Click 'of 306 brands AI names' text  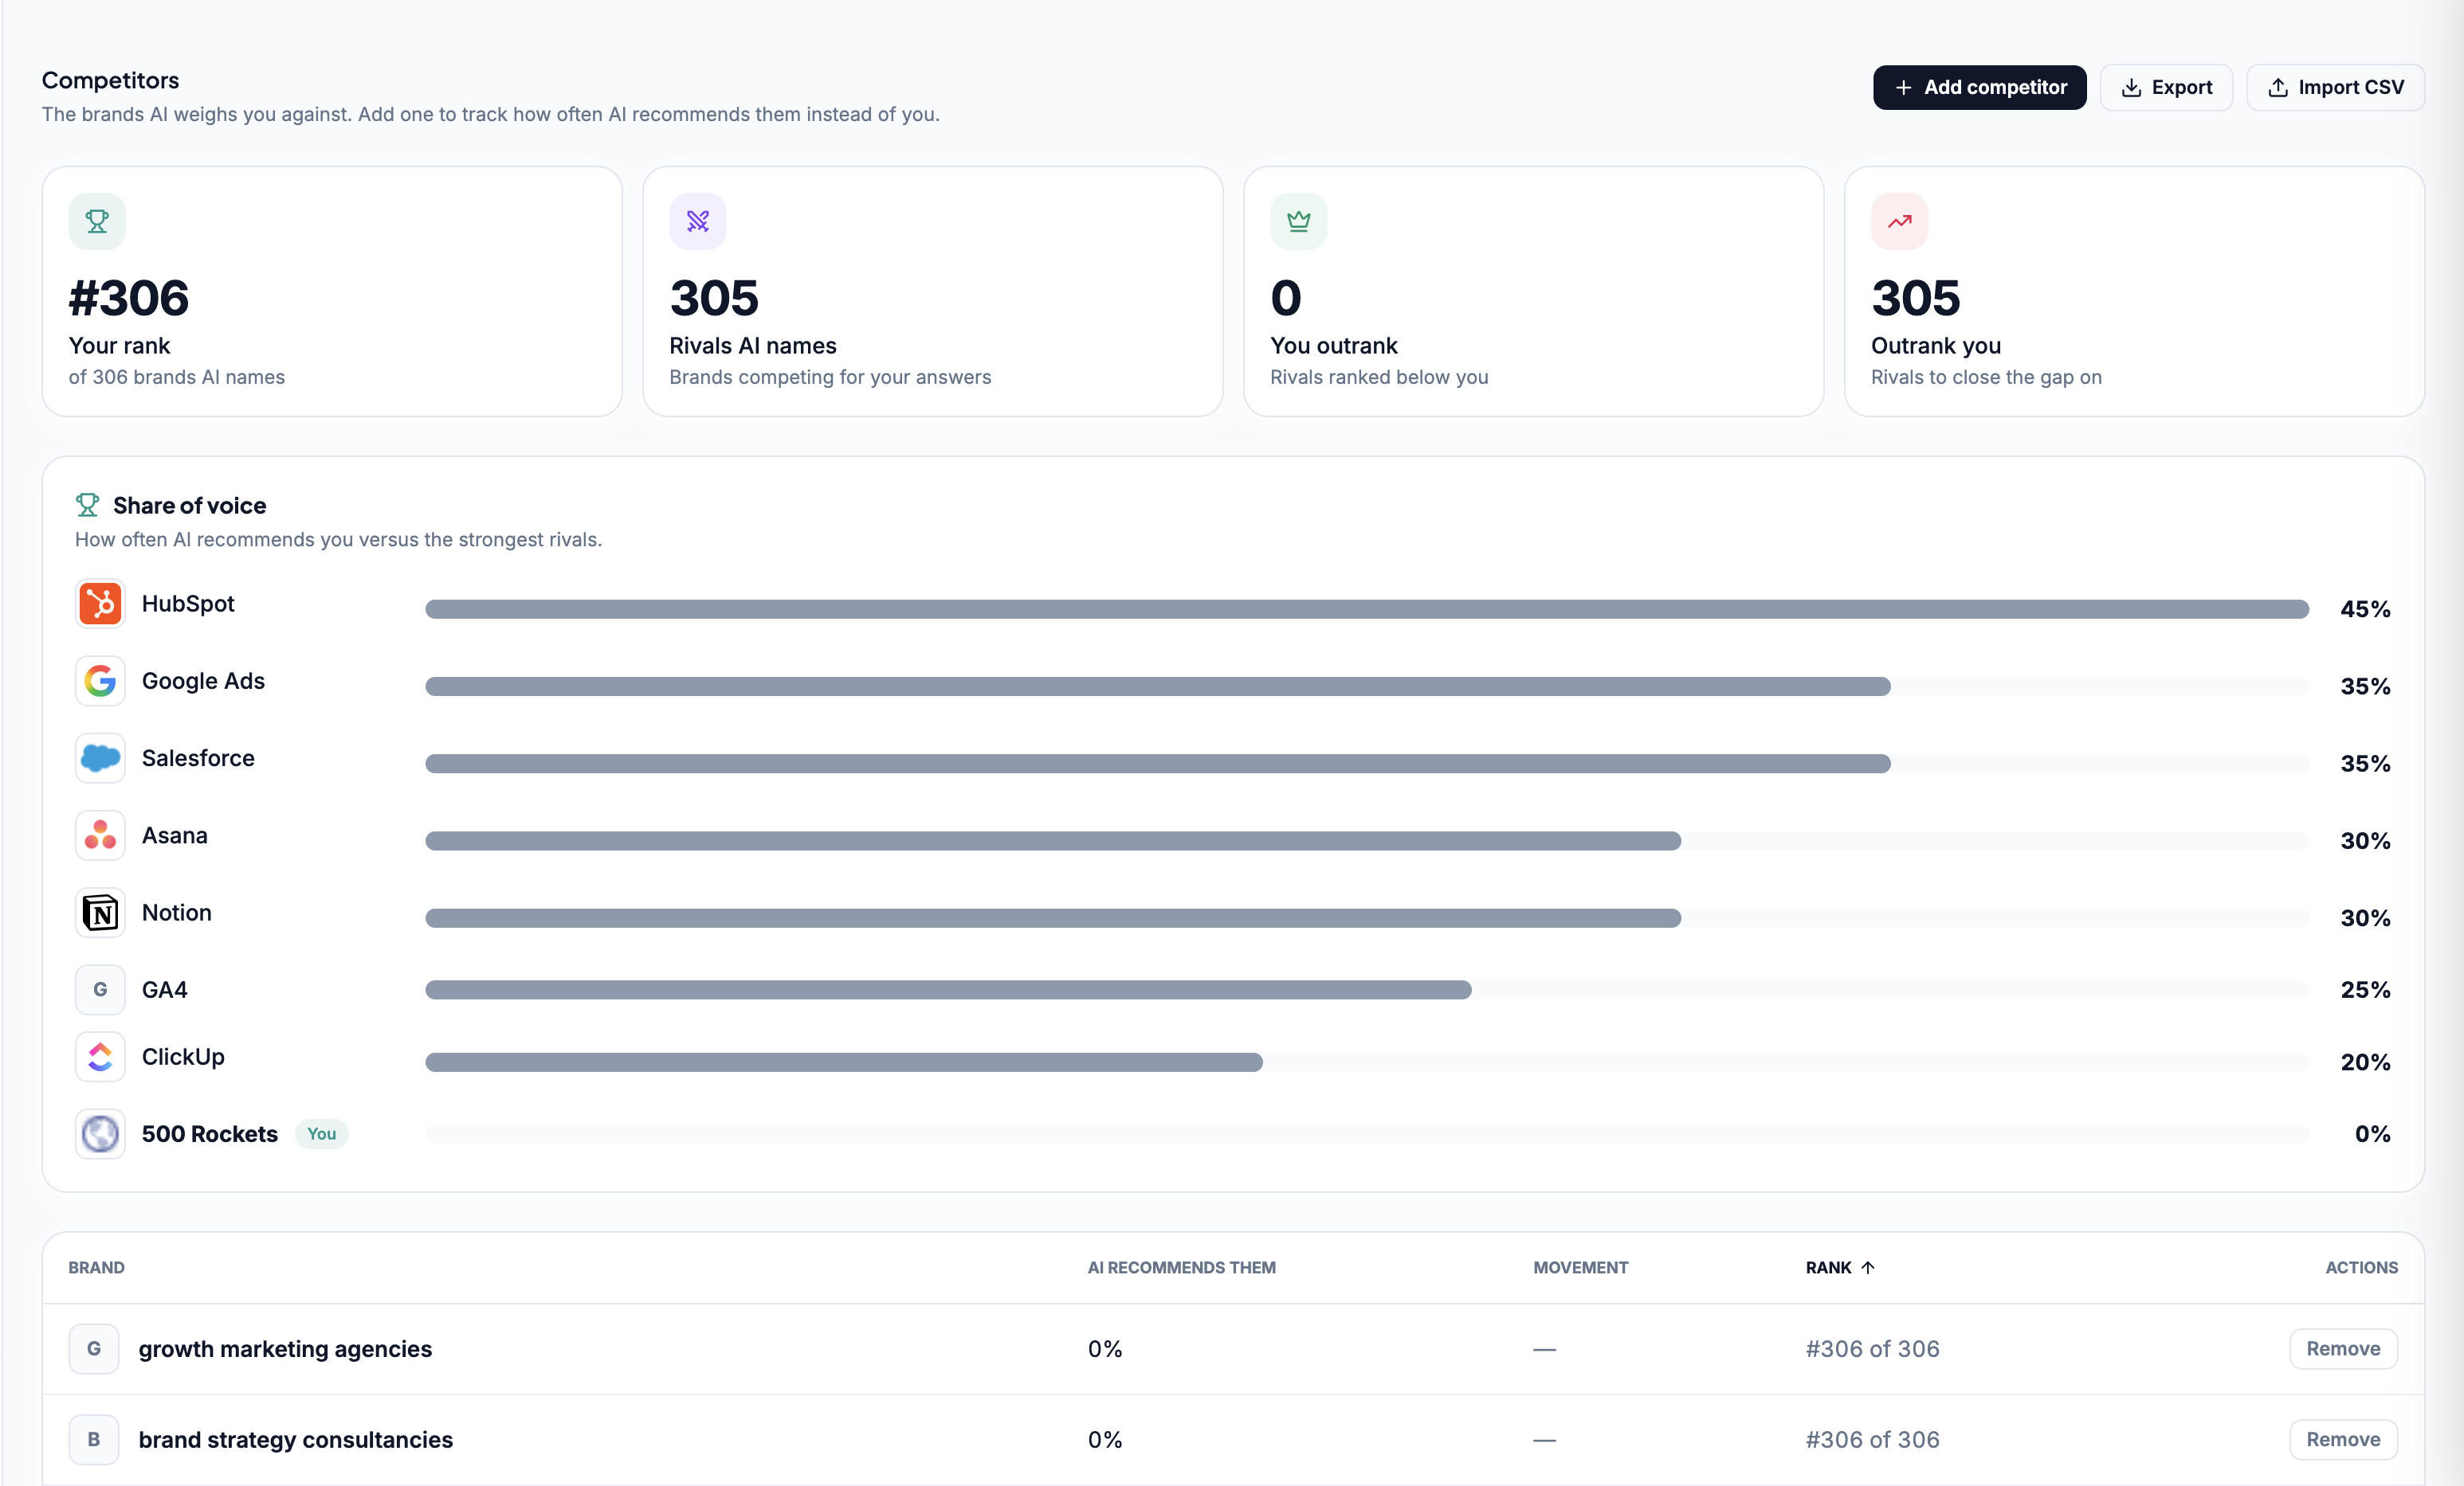coord(177,377)
